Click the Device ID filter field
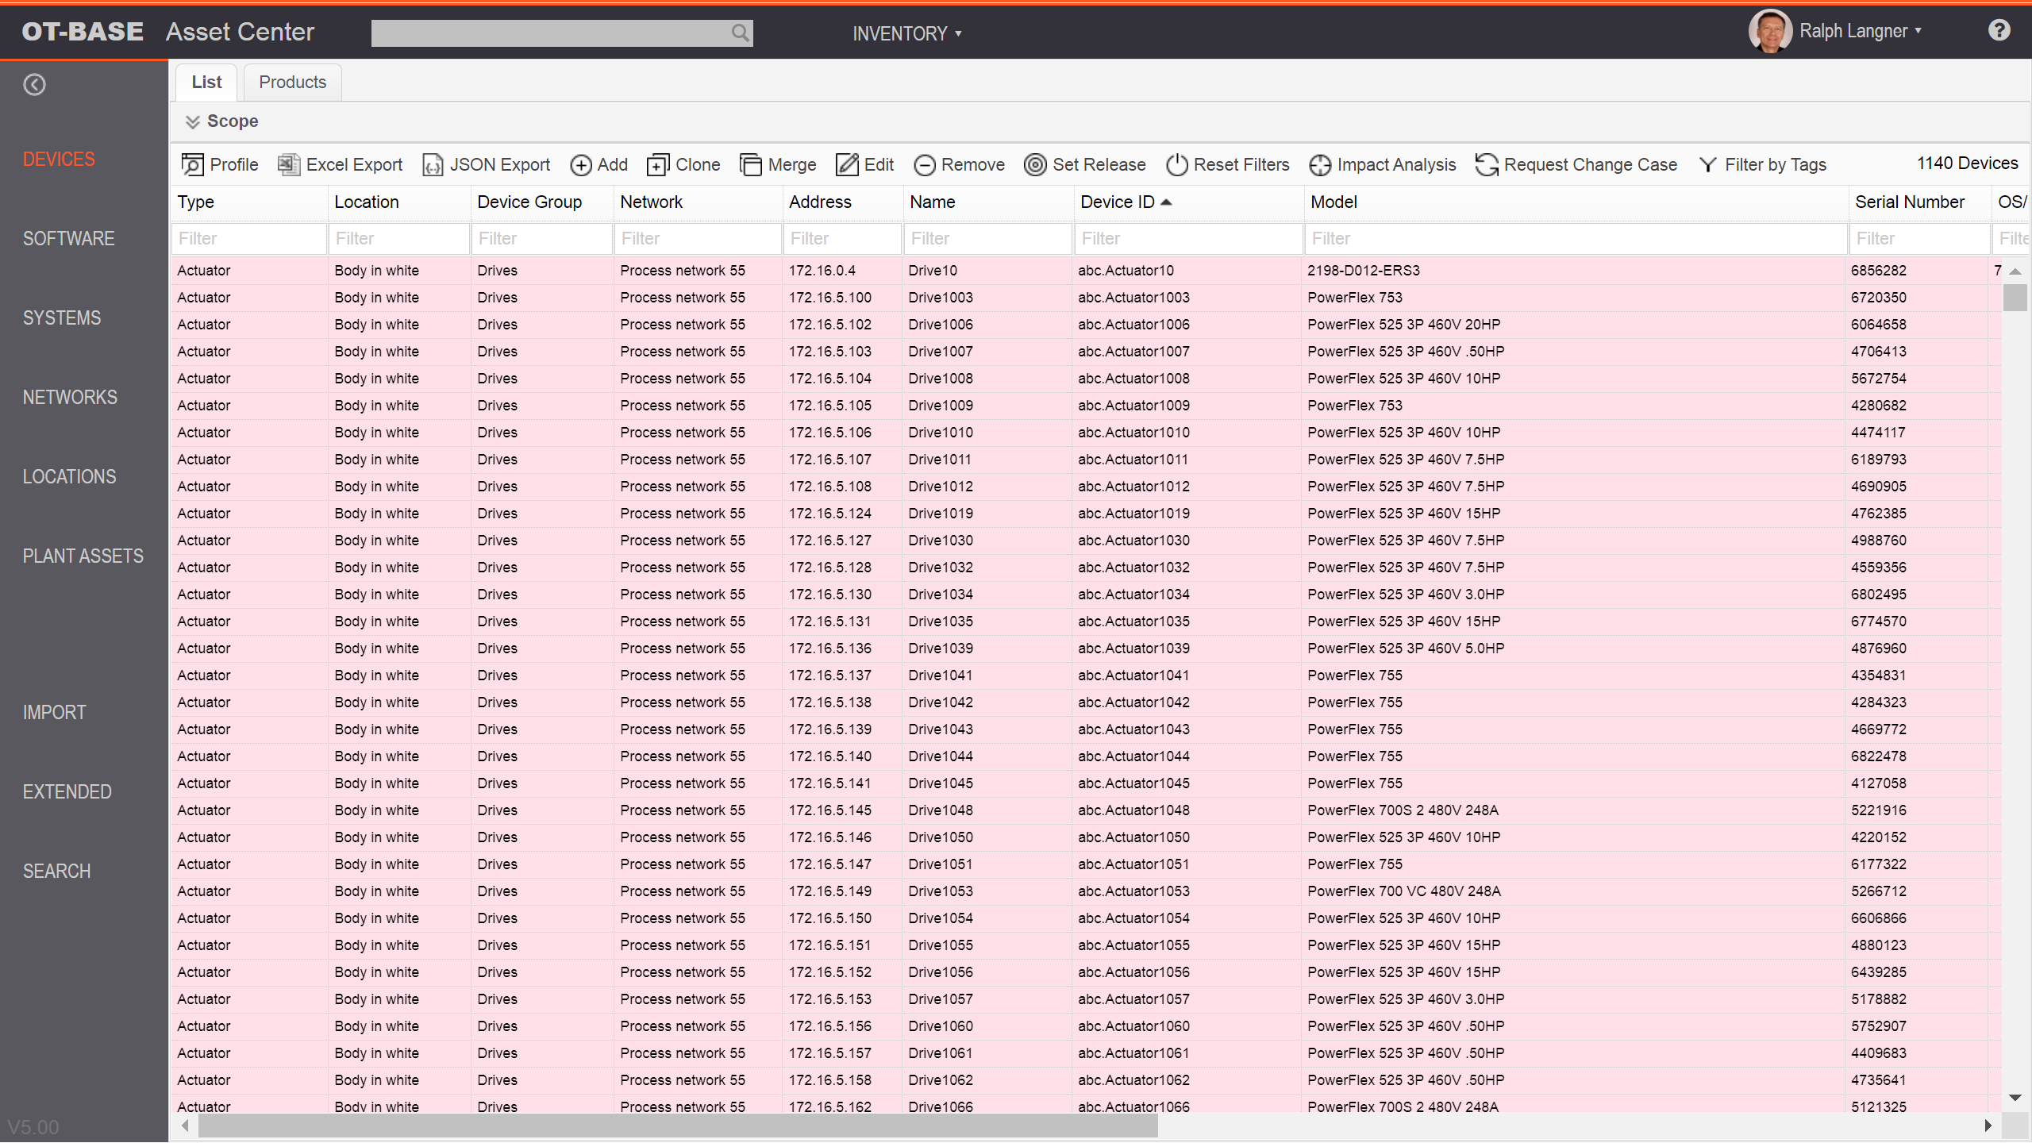Image resolution: width=2032 pixels, height=1143 pixels. tap(1189, 238)
